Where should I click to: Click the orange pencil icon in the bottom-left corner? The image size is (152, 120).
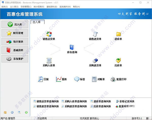tap(5, 112)
